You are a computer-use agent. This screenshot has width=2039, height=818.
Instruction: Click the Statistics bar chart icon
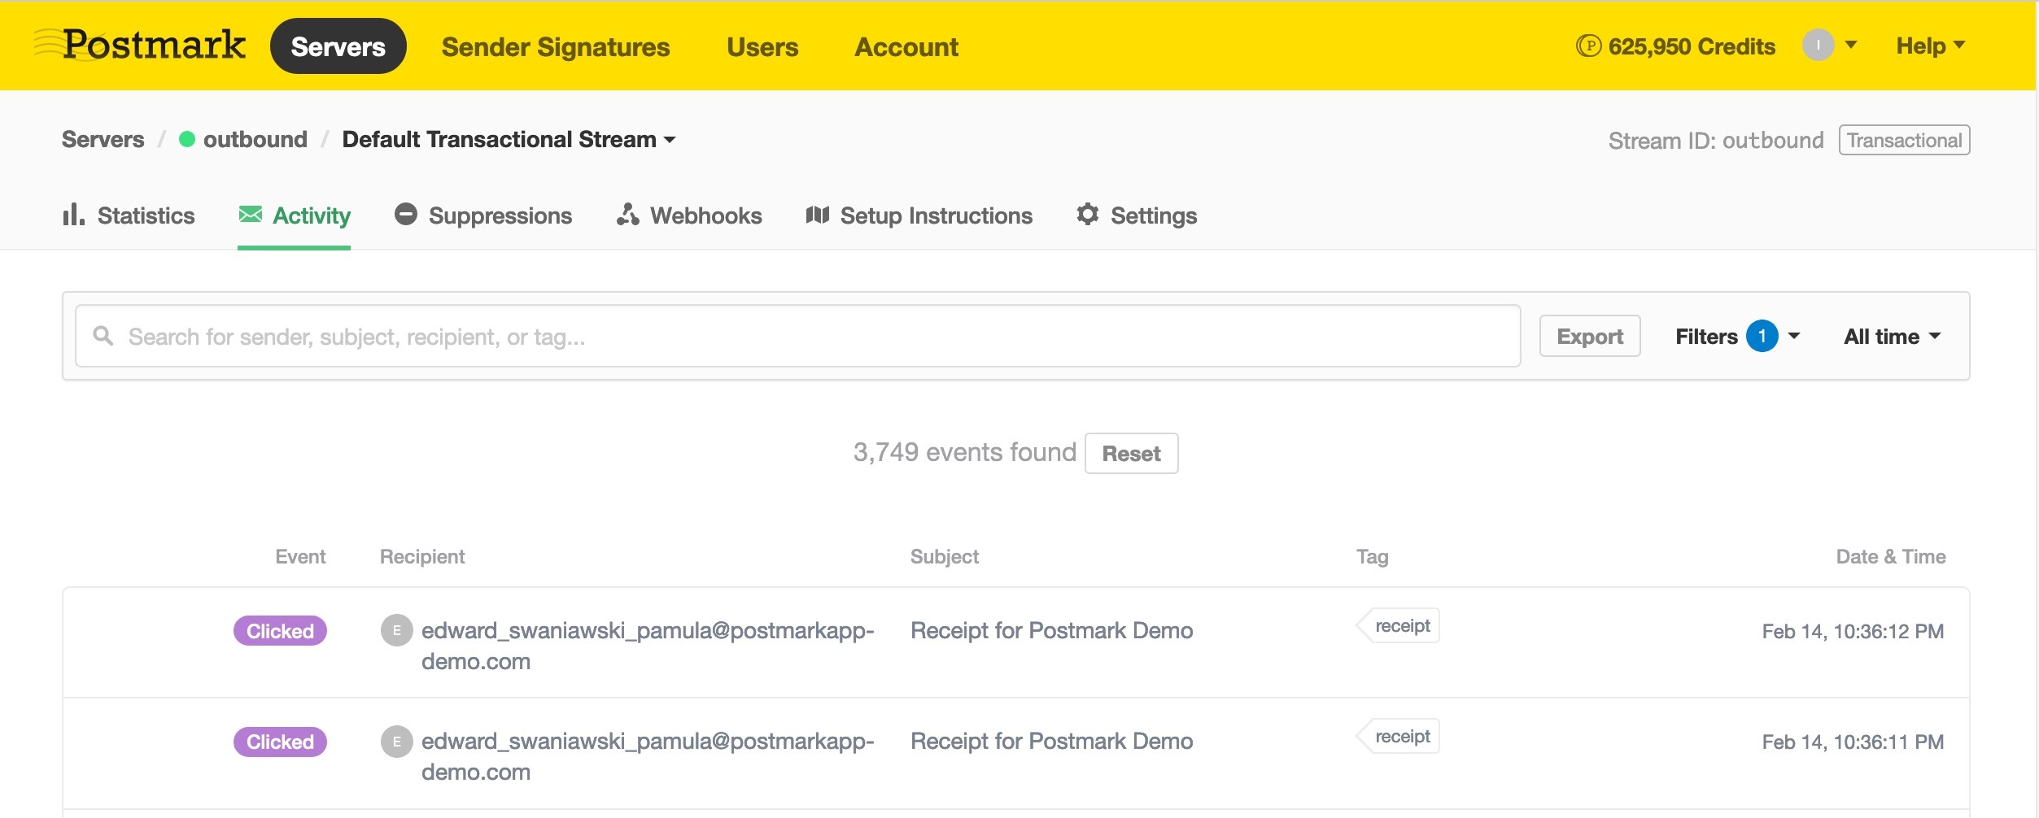(73, 215)
